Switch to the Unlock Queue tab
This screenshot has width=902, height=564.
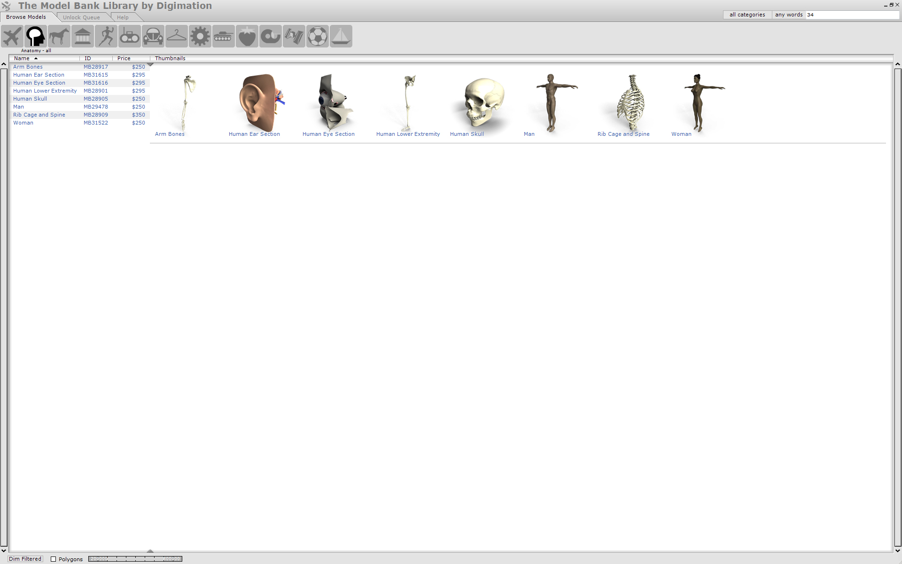click(81, 17)
